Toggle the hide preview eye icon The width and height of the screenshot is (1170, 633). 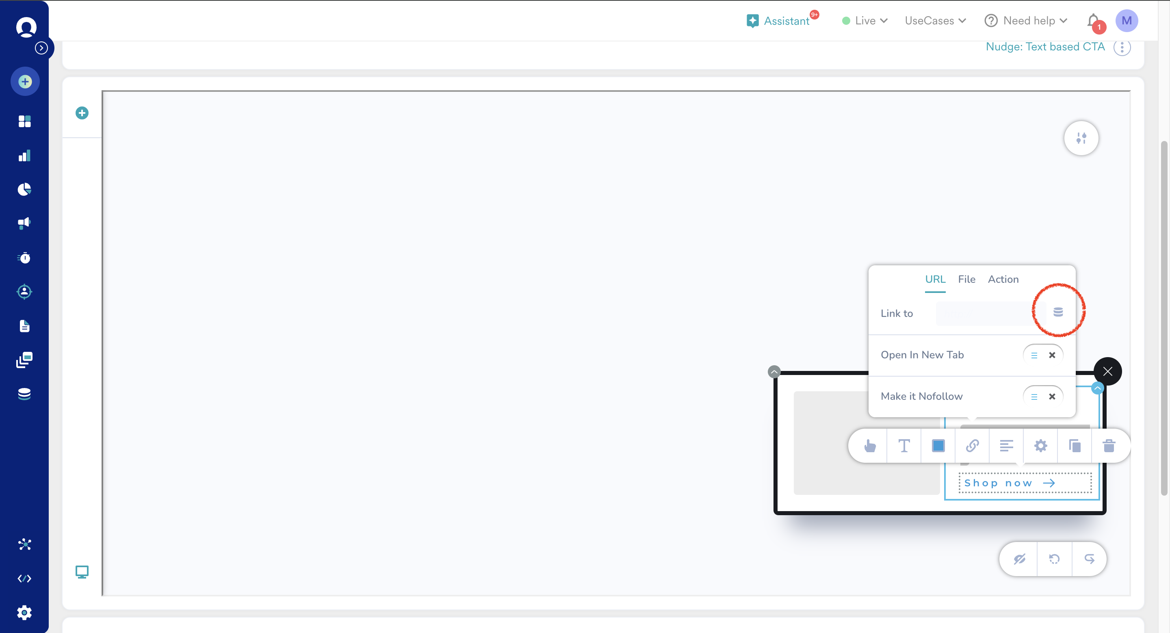coord(1019,559)
